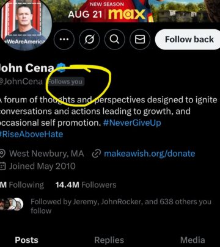Tap the calendar icon beside Joined date

2,166
